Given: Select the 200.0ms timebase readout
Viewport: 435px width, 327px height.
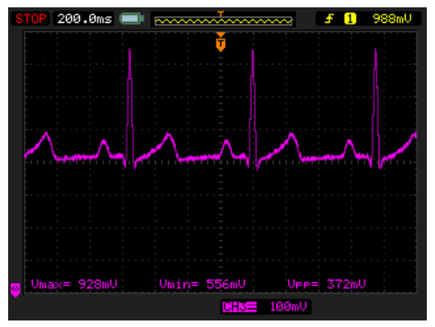Looking at the screenshot, I should 84,19.
